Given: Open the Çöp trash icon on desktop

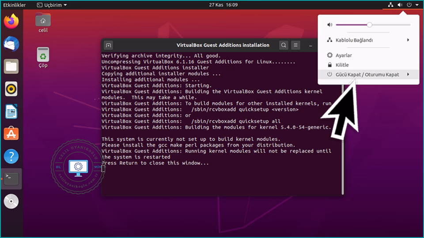Looking at the screenshot, I should (43, 58).
